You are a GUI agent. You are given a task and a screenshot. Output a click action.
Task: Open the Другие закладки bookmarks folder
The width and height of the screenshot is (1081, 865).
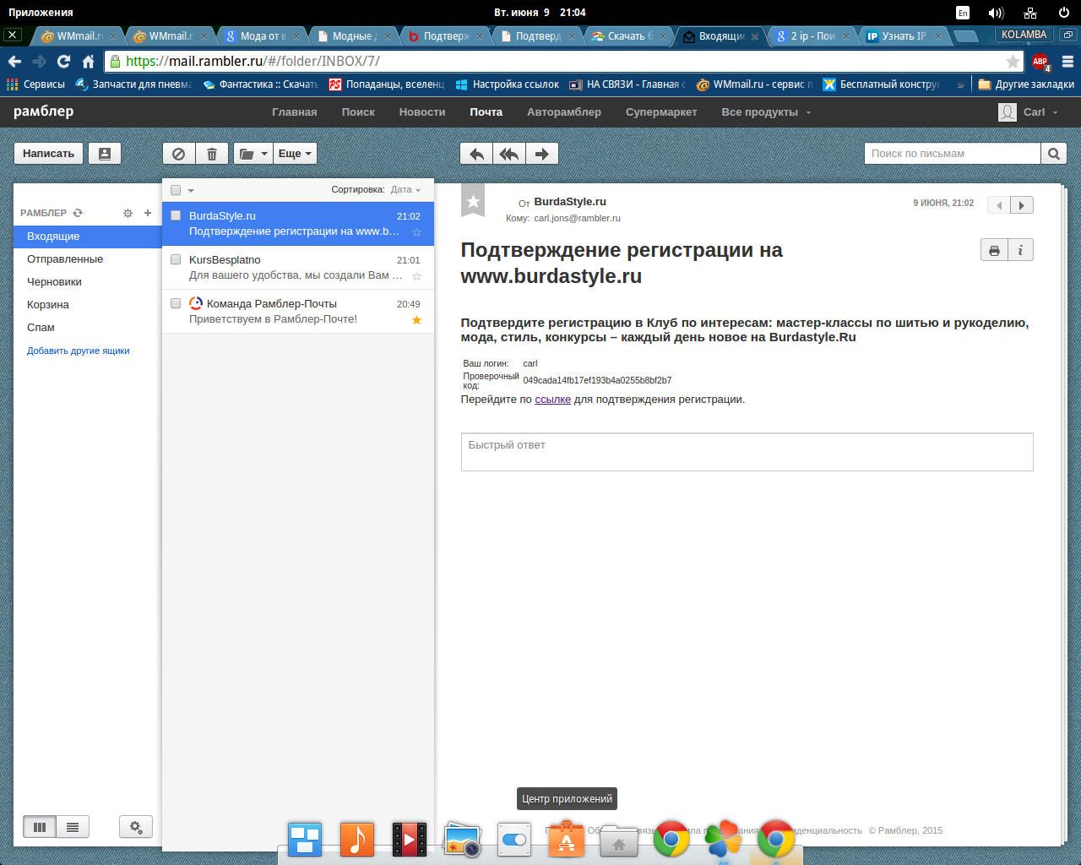[x=1026, y=84]
